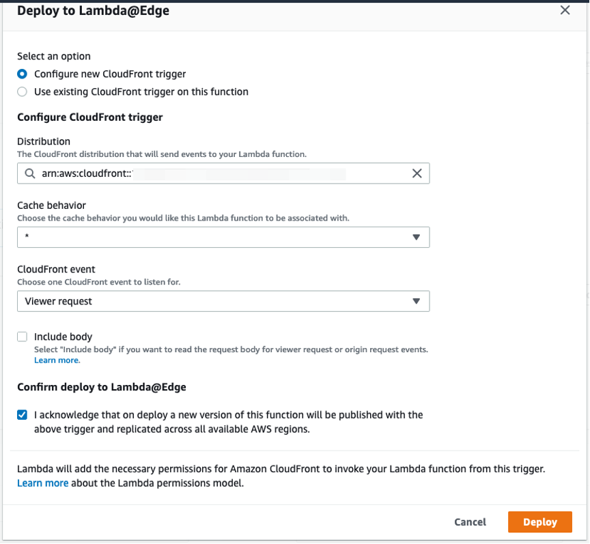
Task: Dismiss the dialog with the X icon
Action: coord(565,10)
